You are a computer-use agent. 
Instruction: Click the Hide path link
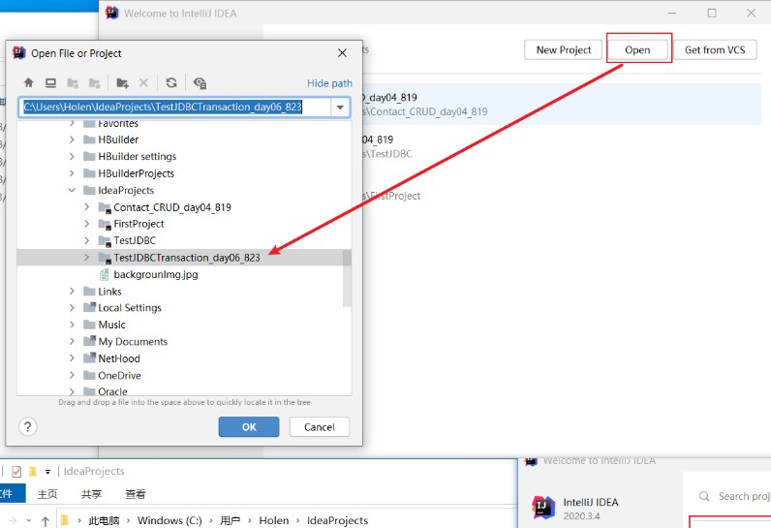point(329,83)
